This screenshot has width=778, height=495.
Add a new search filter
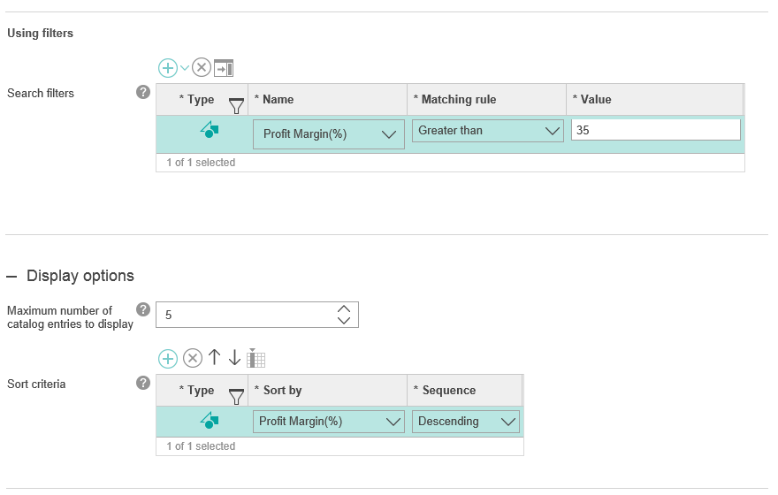[x=168, y=68]
